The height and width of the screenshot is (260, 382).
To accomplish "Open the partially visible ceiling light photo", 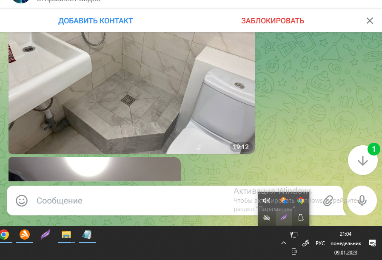I will coord(94,169).
